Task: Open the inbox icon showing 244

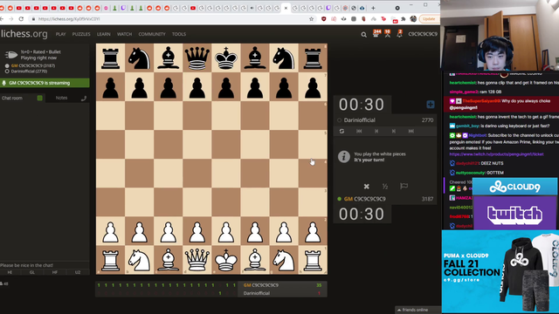Action: click(376, 34)
